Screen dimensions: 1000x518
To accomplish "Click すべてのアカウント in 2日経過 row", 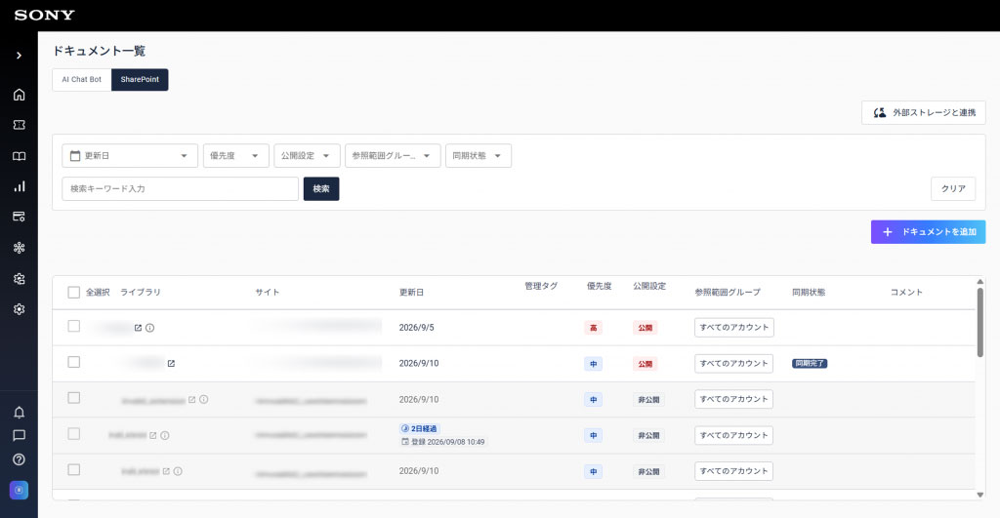I will point(734,435).
